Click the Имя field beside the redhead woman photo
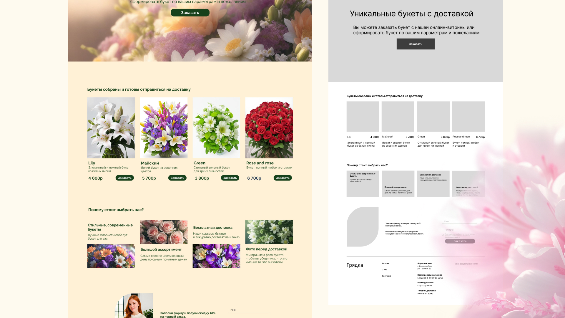 (x=249, y=310)
